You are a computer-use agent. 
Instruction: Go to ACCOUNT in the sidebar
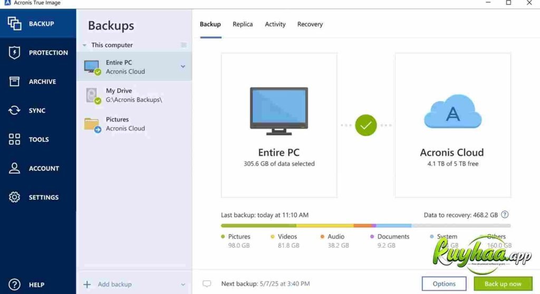click(x=38, y=168)
